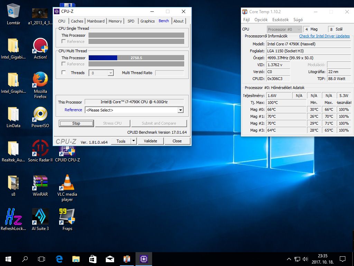The width and height of the screenshot is (354, 266).
Task: Enable the Multi Thread Reference checkbox
Action: point(64,64)
